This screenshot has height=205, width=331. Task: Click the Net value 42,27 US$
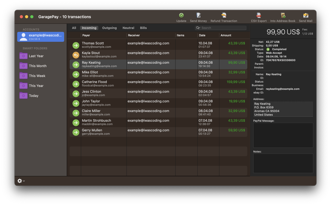click(273, 42)
